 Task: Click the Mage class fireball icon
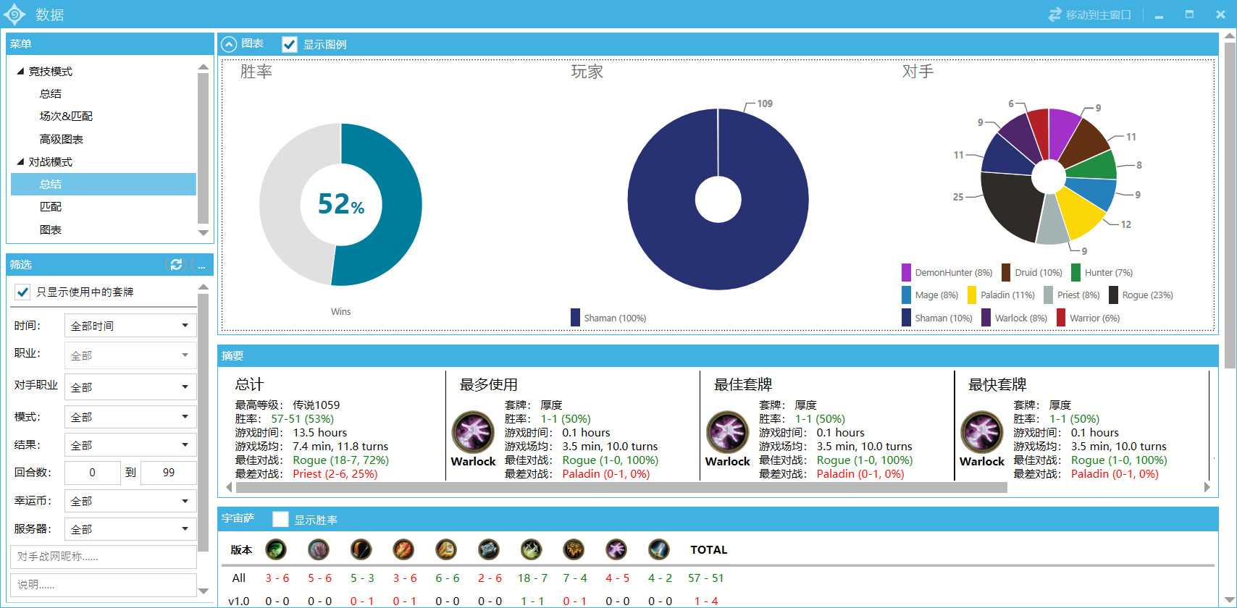tap(403, 549)
